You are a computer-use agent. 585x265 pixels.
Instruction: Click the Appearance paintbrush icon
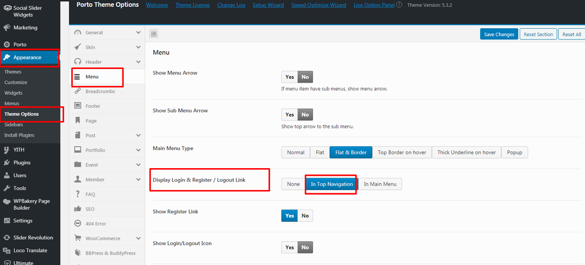tap(6, 57)
